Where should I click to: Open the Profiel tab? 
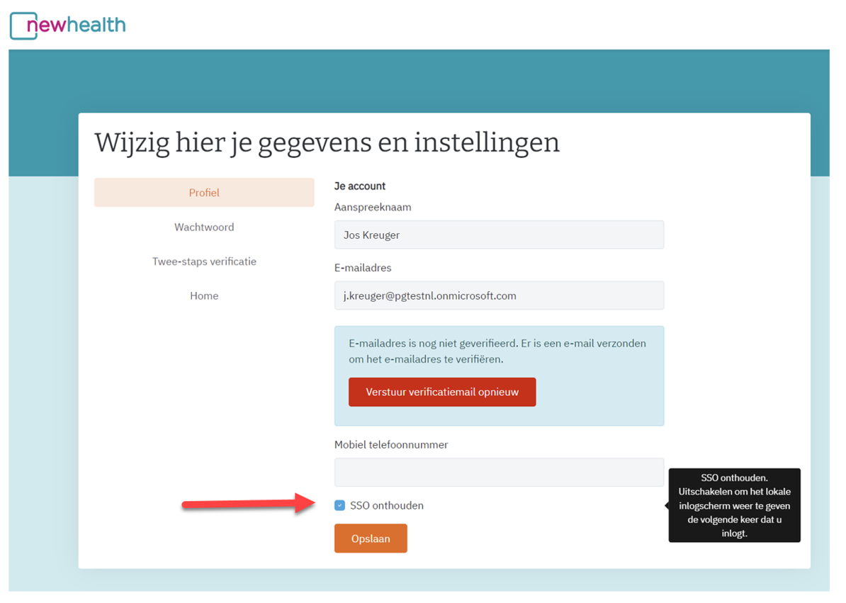[x=204, y=193]
